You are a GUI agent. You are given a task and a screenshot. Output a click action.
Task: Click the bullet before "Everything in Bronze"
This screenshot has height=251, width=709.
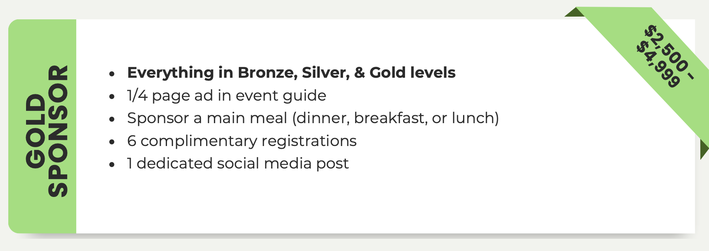pos(113,74)
